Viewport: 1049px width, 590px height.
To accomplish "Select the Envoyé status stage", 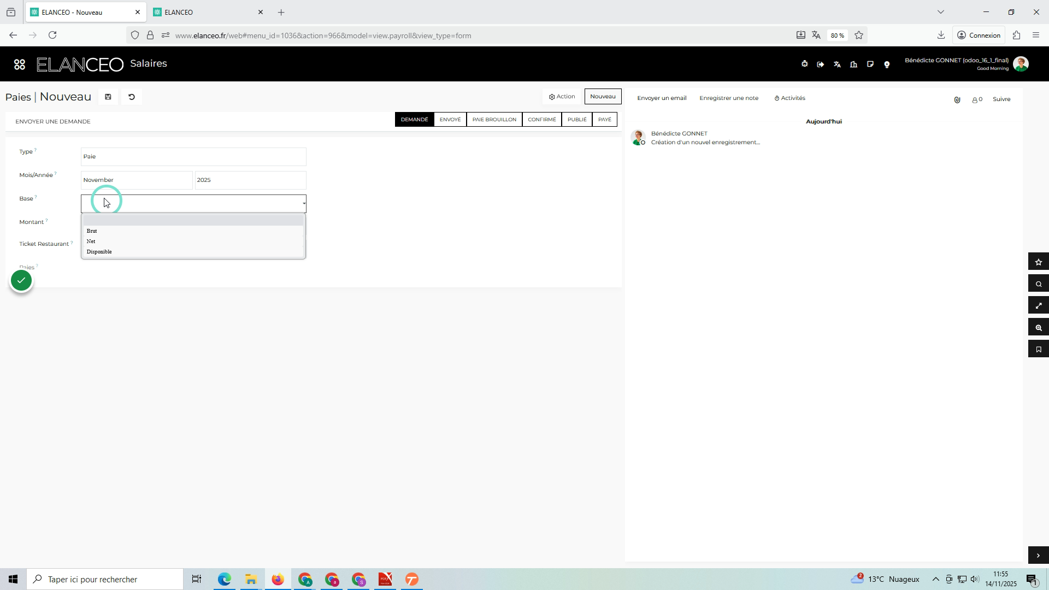I will pos(450,120).
